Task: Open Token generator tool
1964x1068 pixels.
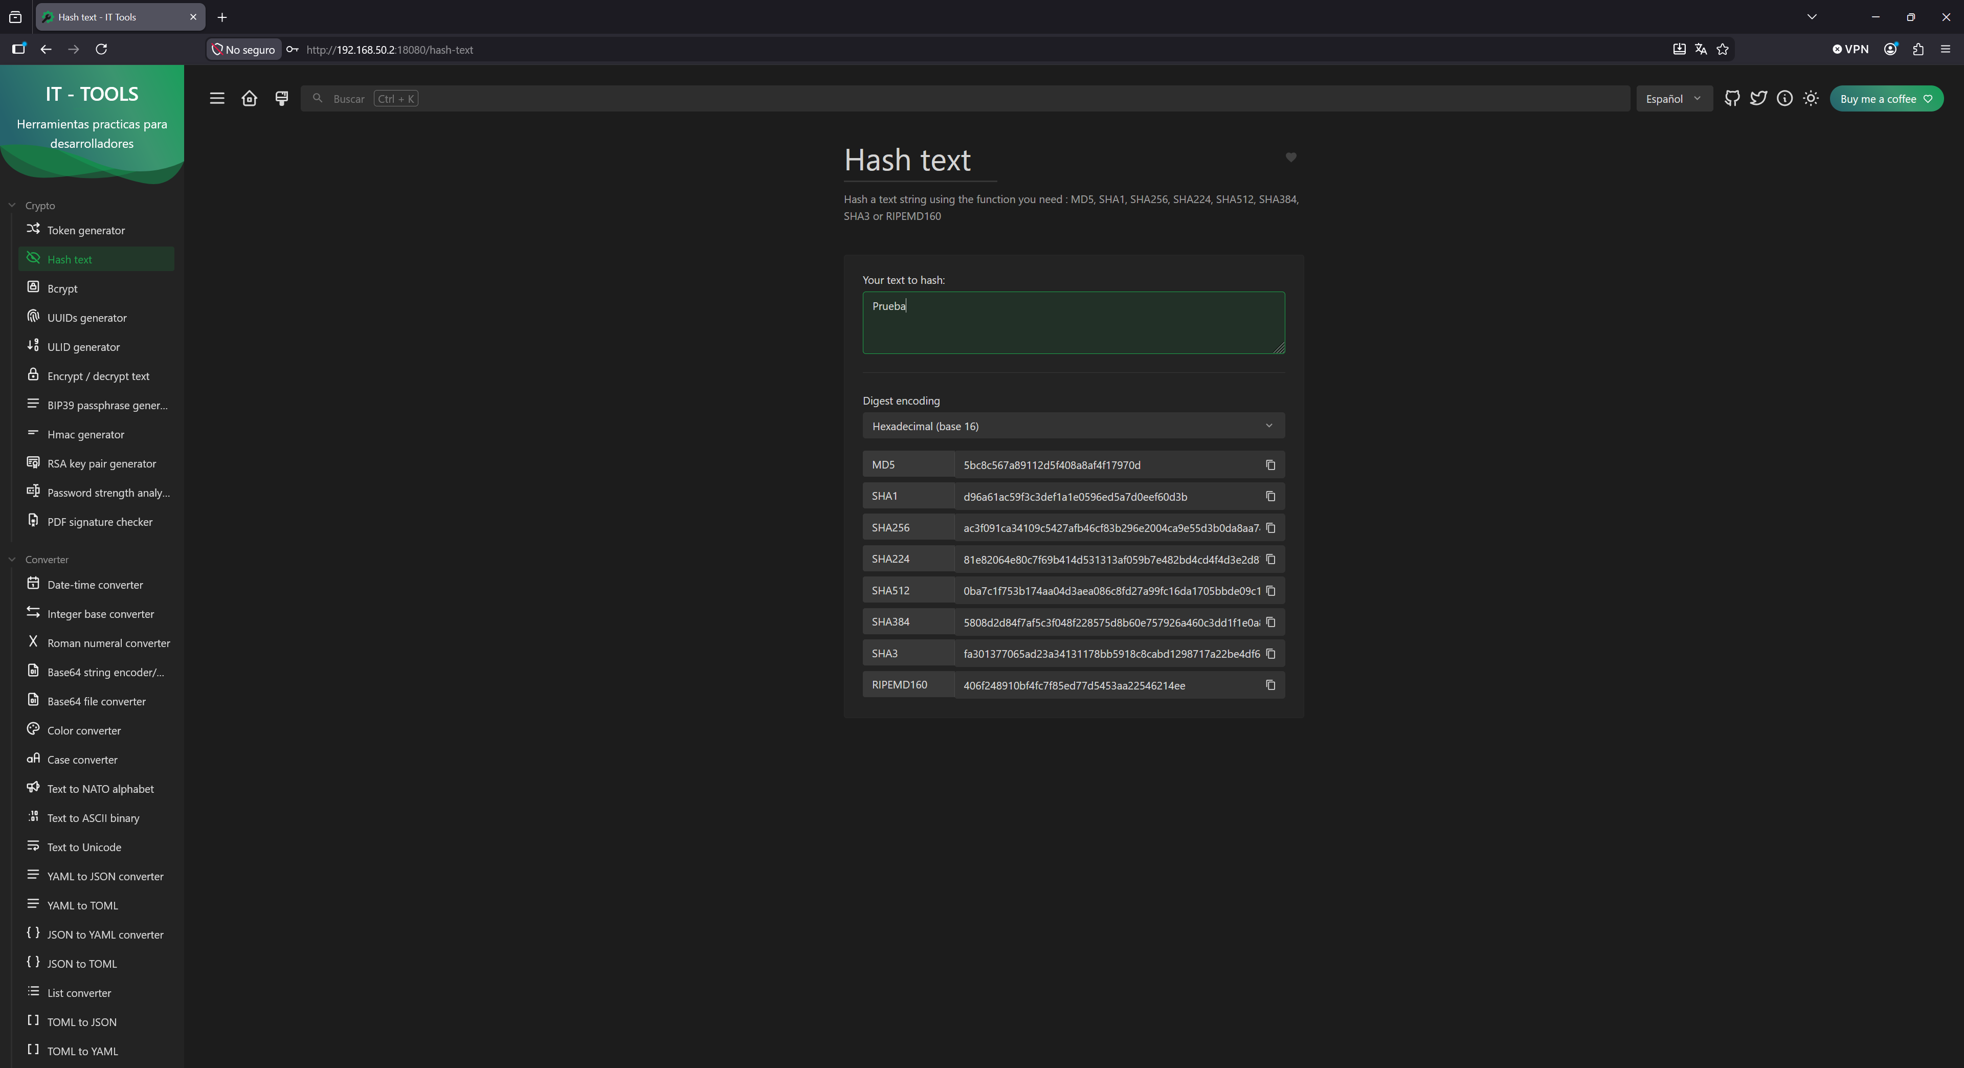Action: point(96,230)
